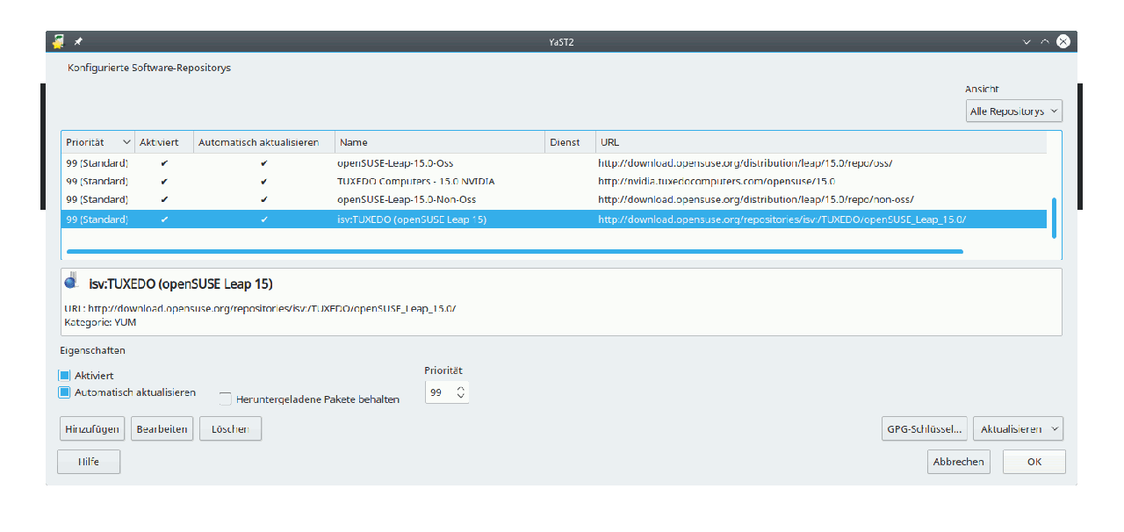Viewport: 1124px width, 532px height.
Task: Sort by Aktiviert column header
Action: tap(164, 142)
